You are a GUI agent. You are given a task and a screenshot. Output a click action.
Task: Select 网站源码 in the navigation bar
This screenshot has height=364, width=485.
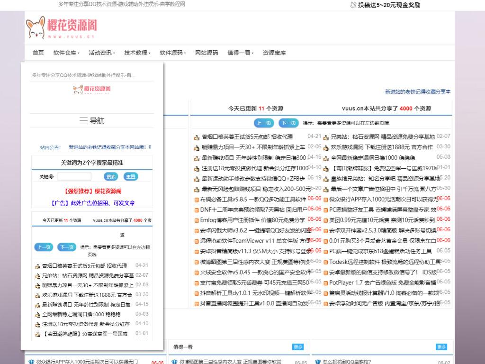pos(207,53)
